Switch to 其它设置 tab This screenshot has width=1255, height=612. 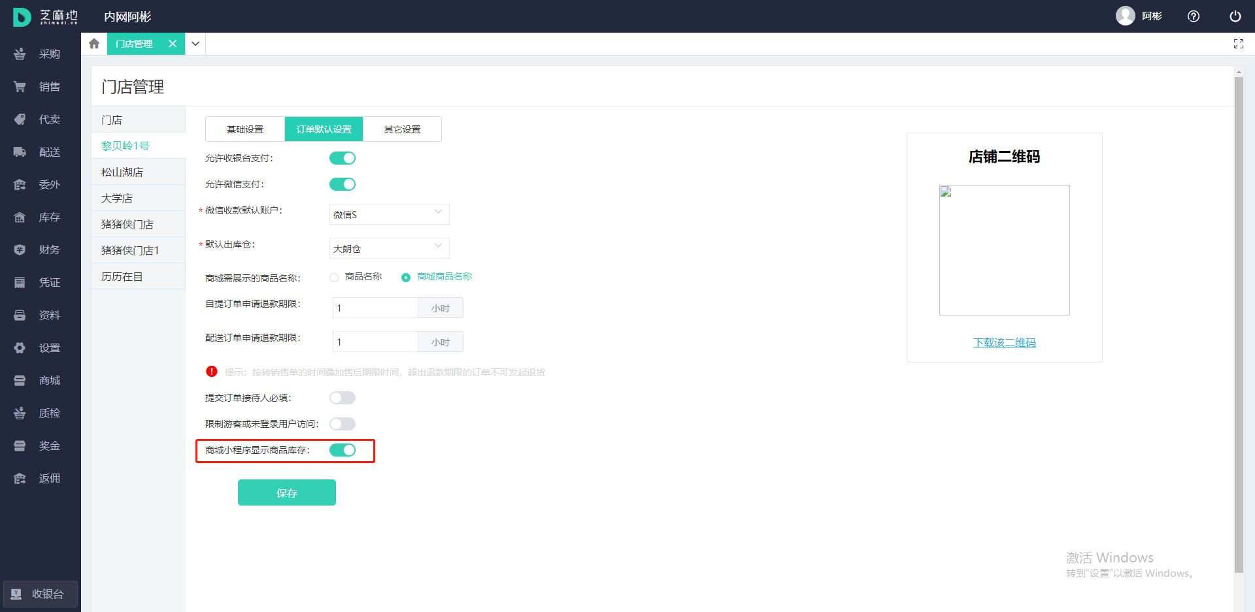(402, 129)
